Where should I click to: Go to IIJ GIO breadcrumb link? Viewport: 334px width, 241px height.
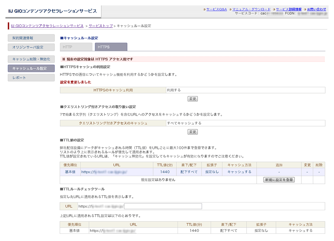(47, 26)
